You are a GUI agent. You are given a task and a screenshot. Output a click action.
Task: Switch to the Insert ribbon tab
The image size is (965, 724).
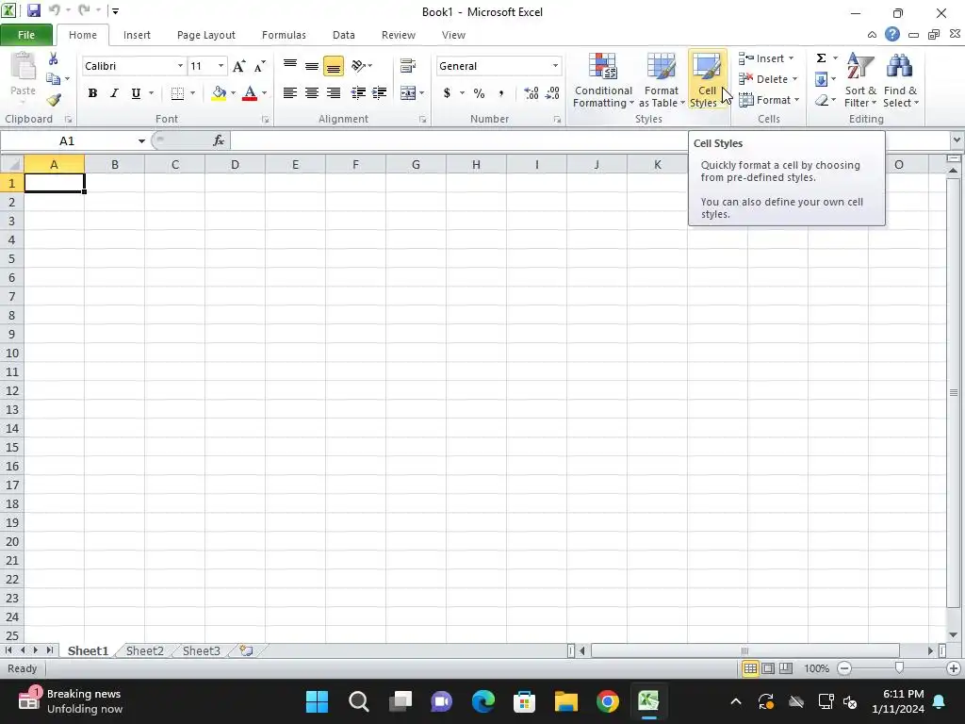coord(137,35)
